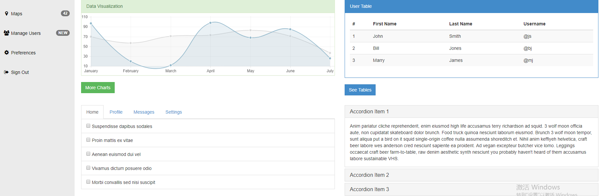Image resolution: width=602 pixels, height=196 pixels.
Task: Click the Preferences gear icon
Action: (7, 52)
